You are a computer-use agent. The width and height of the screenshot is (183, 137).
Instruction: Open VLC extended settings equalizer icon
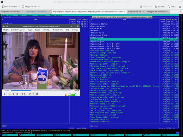[25, 94]
